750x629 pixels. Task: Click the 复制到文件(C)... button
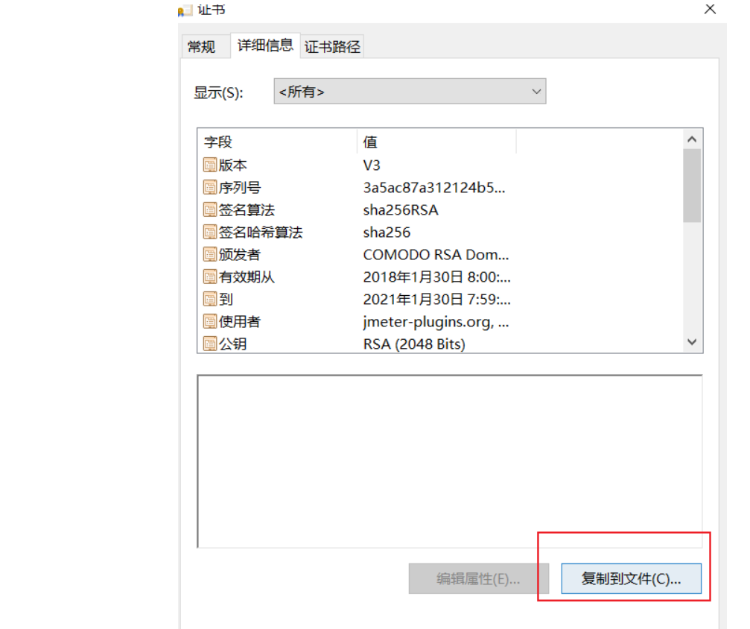(632, 579)
